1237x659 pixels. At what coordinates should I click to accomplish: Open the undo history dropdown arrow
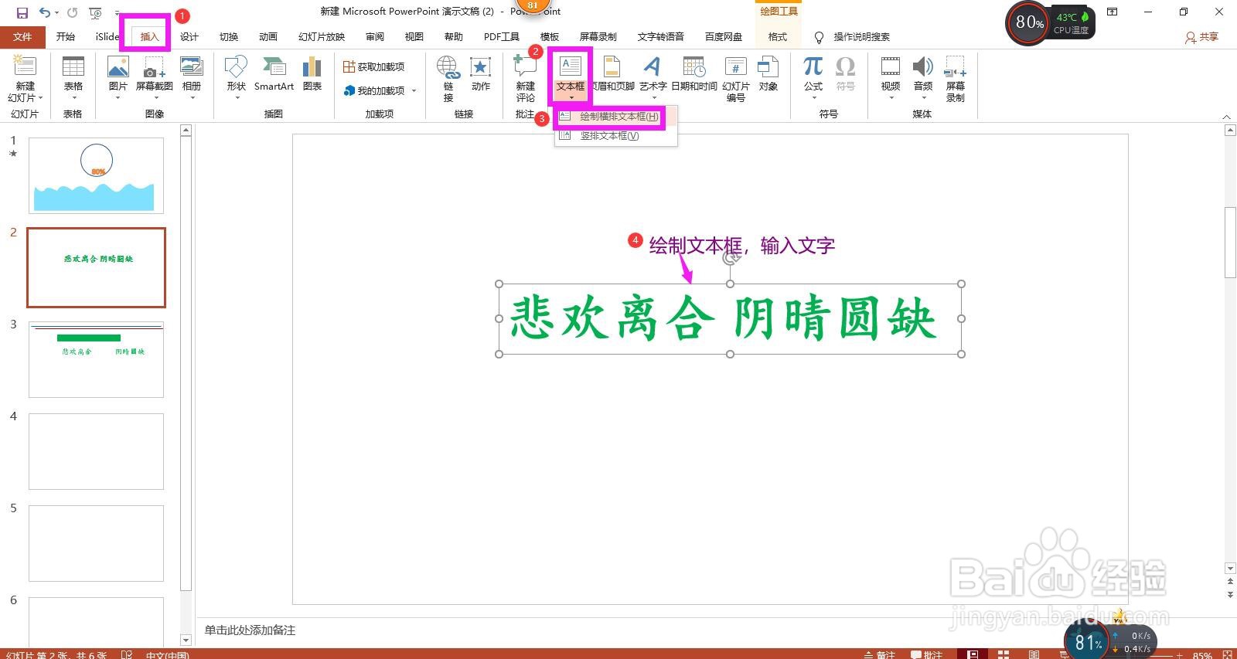(x=56, y=13)
